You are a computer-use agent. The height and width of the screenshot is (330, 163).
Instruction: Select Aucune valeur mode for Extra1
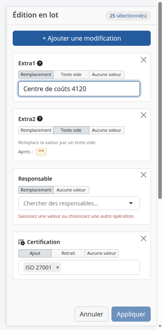107,74
